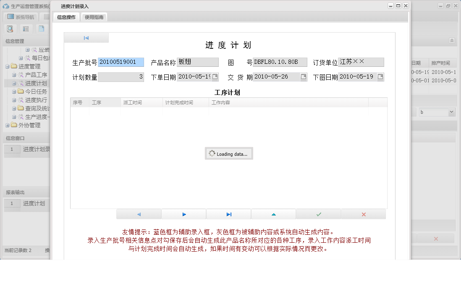Click the next-record arrow button

(x=184, y=214)
